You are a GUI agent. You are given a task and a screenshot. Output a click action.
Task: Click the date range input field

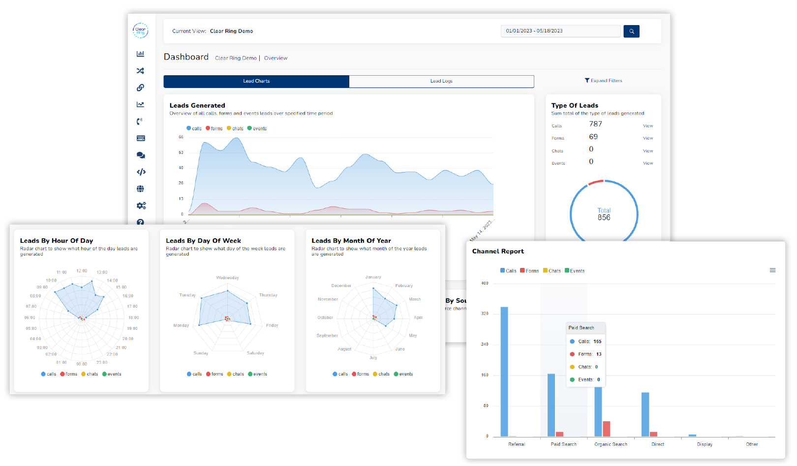(x=560, y=31)
